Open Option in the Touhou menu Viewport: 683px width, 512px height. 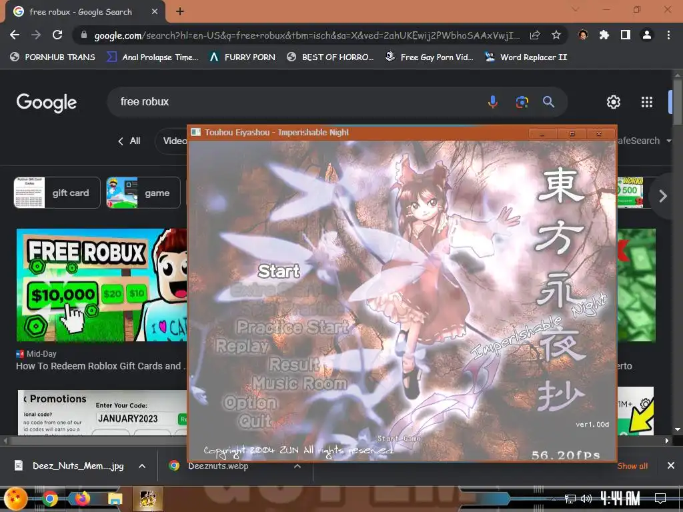click(250, 403)
